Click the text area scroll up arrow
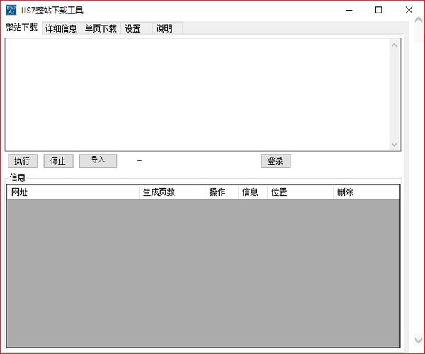This screenshot has width=425, height=354. point(395,45)
